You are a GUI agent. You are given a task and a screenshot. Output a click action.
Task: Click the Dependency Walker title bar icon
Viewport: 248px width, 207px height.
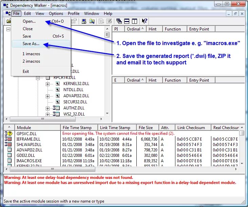pyautogui.click(x=6, y=5)
